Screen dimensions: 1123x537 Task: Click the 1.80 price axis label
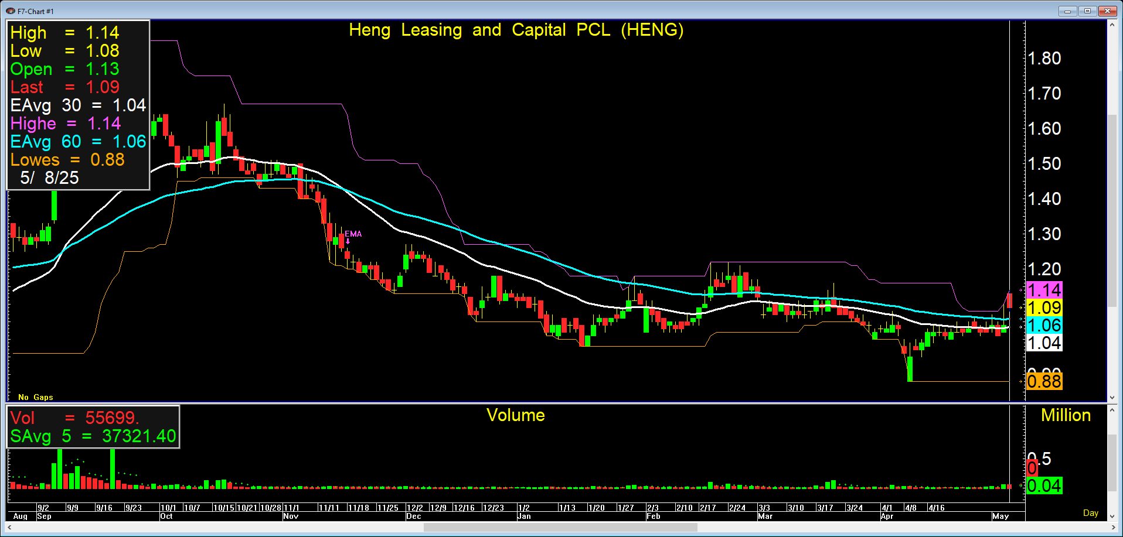point(1044,58)
